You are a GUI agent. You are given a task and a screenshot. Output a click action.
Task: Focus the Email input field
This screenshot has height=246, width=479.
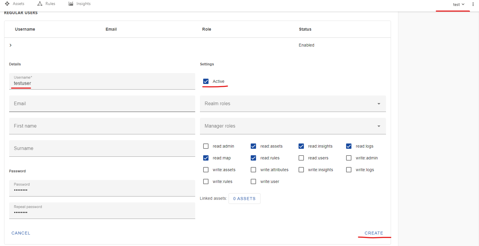pyautogui.click(x=102, y=104)
